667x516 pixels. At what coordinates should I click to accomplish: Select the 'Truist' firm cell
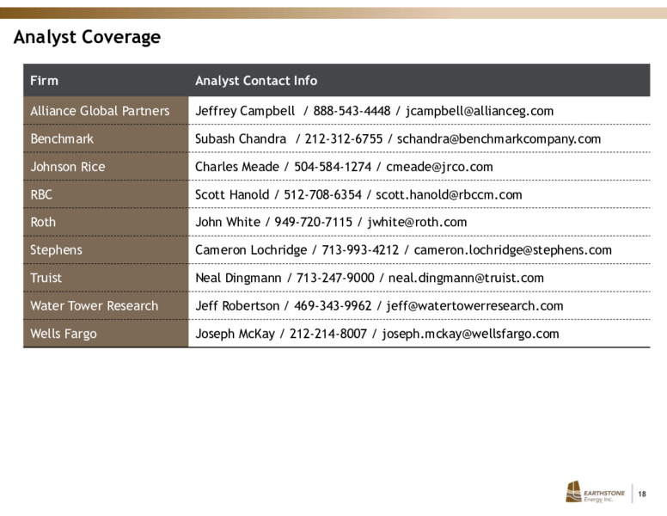tap(106, 278)
